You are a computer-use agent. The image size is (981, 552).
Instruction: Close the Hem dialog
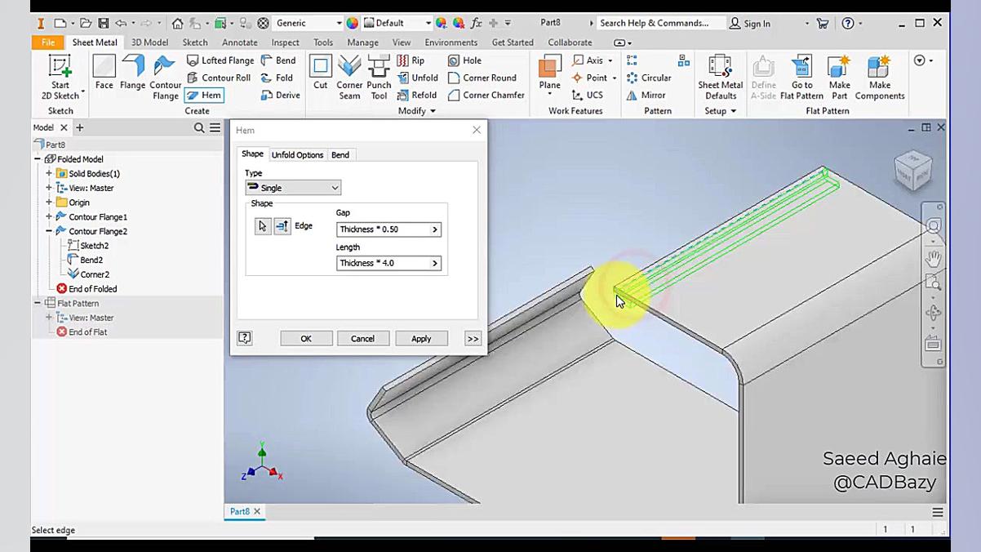tap(477, 130)
